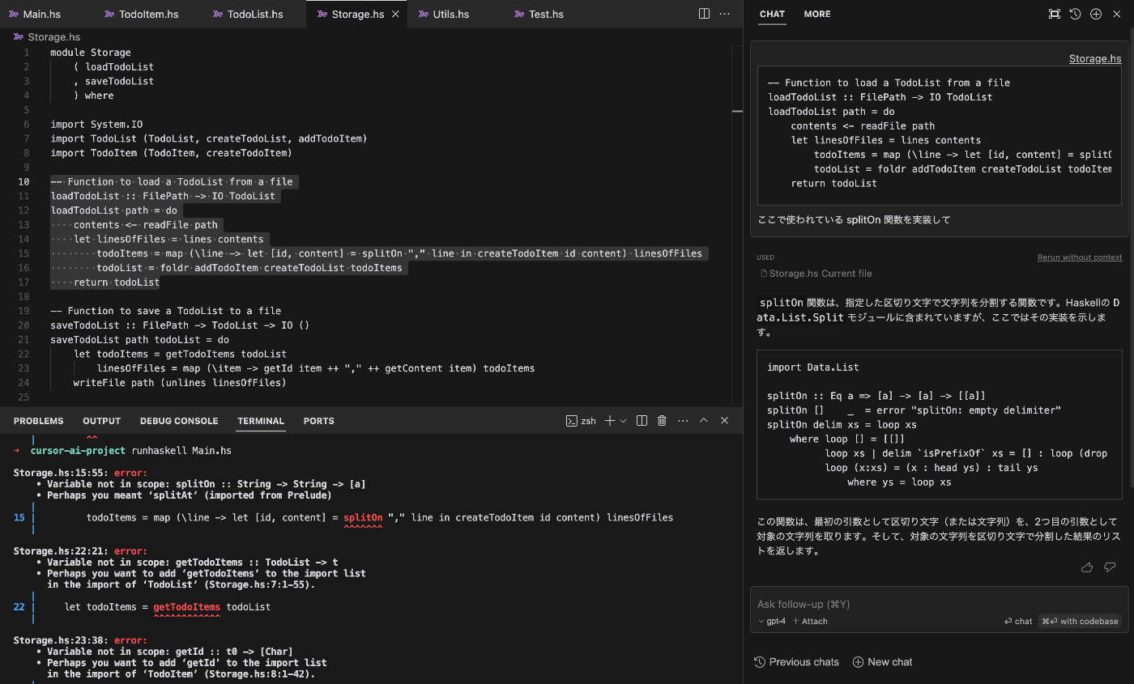
Task: Click New chat at bottom of panel
Action: click(x=882, y=662)
